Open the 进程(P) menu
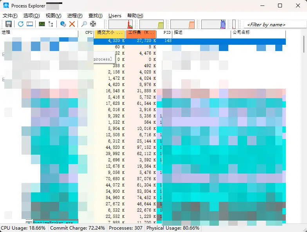Image resolution: width=307 pixels, height=232 pixels. [x=75, y=16]
